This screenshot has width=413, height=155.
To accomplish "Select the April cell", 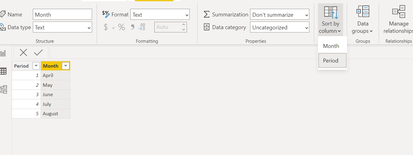I will 55,75.
